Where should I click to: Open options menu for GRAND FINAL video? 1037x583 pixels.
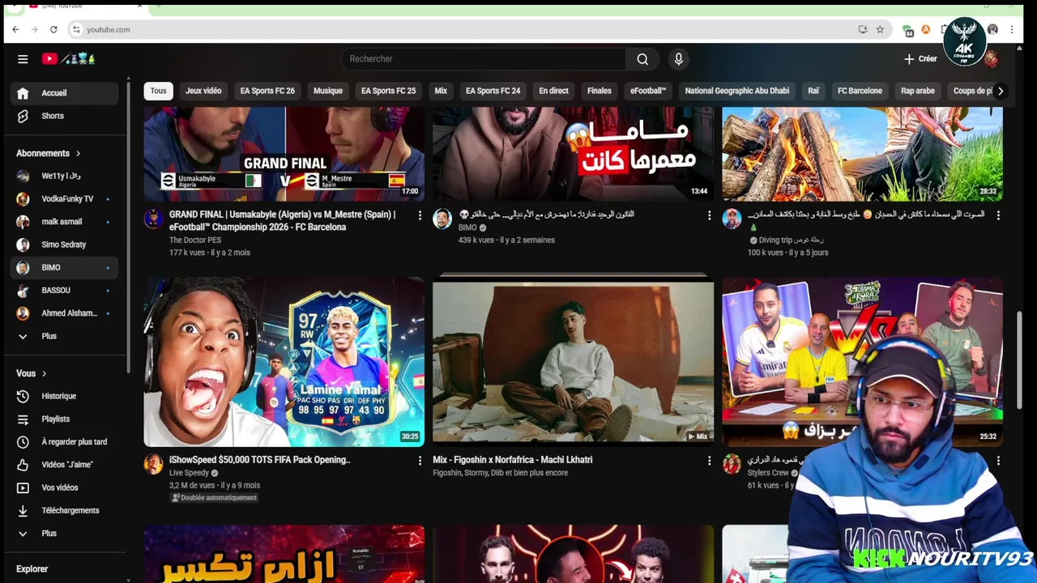tap(420, 215)
